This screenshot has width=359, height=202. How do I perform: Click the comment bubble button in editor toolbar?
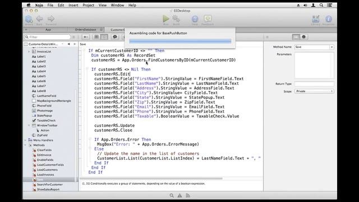[x=115, y=37]
